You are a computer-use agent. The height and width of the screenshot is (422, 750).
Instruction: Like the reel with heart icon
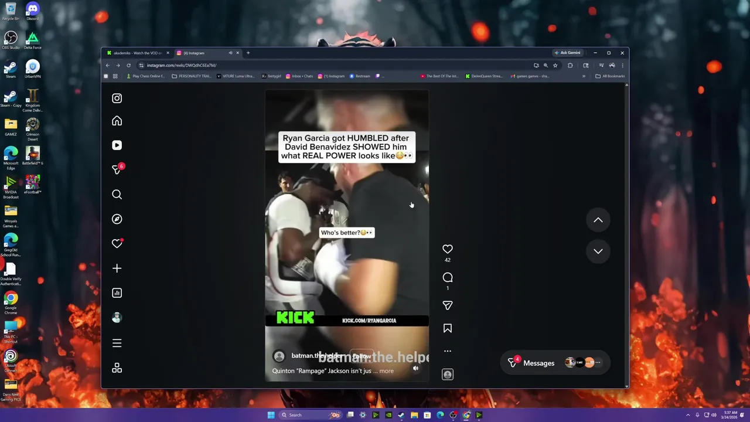448,249
